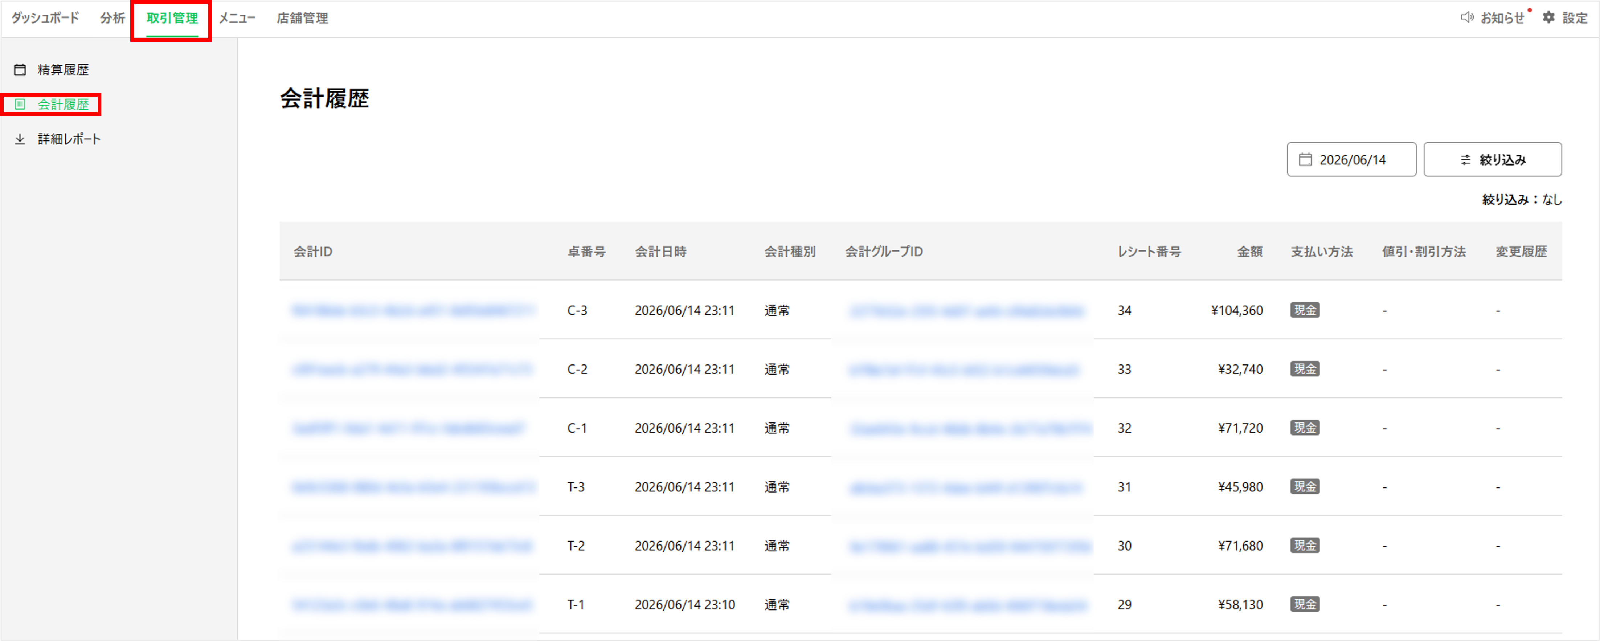The height and width of the screenshot is (641, 1600).
Task: Click the 値引・割引方法 column header
Action: pyautogui.click(x=1424, y=252)
